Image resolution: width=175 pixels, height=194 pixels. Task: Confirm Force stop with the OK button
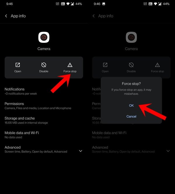(x=131, y=105)
